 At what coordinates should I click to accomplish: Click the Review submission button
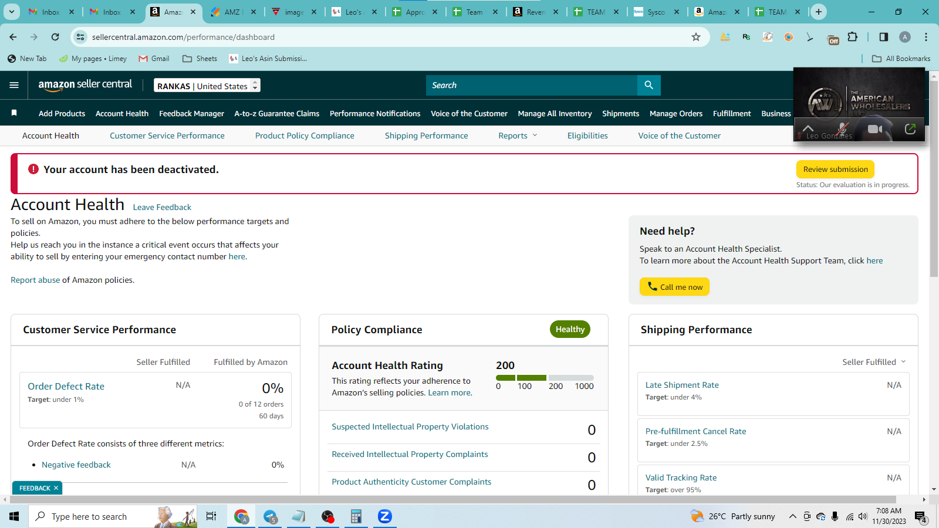[x=836, y=170]
